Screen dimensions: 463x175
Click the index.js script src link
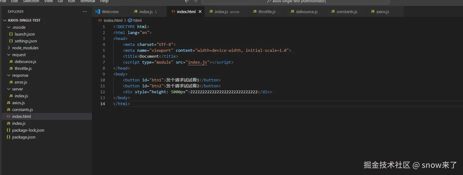(197, 62)
